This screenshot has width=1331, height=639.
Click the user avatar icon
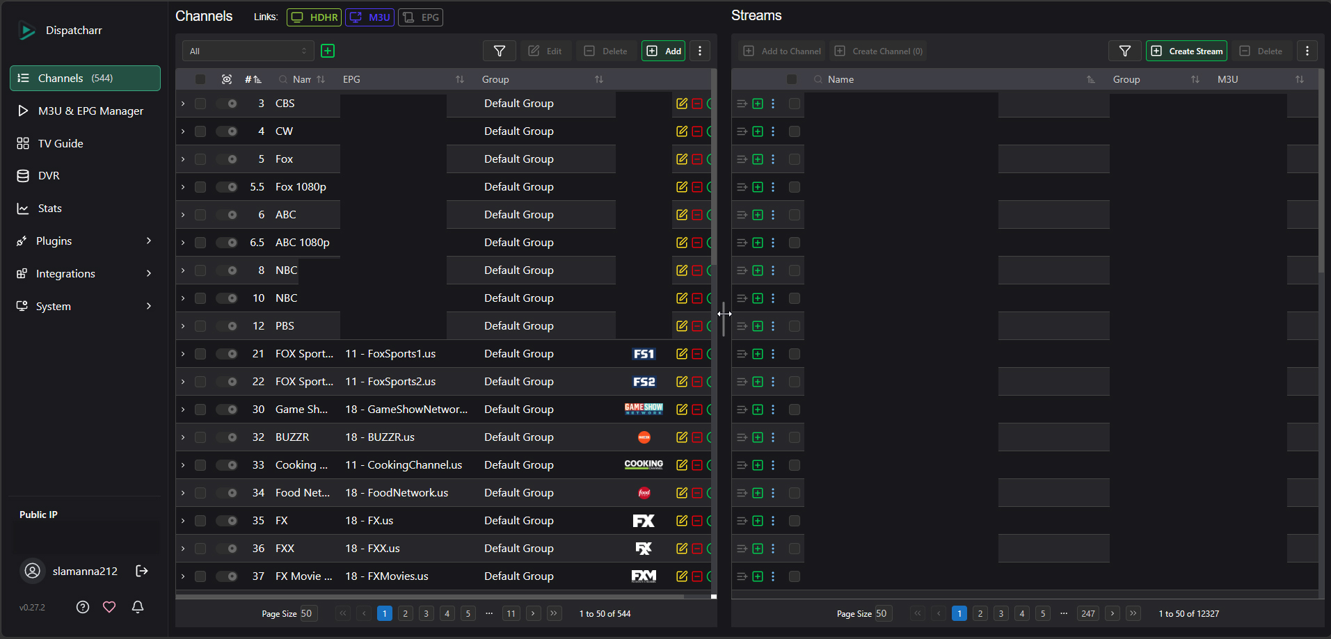[33, 571]
